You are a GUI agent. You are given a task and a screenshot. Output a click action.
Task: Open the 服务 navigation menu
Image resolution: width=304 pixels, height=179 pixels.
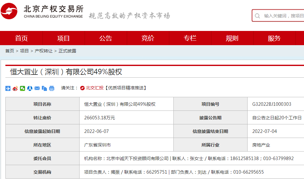point(274,38)
